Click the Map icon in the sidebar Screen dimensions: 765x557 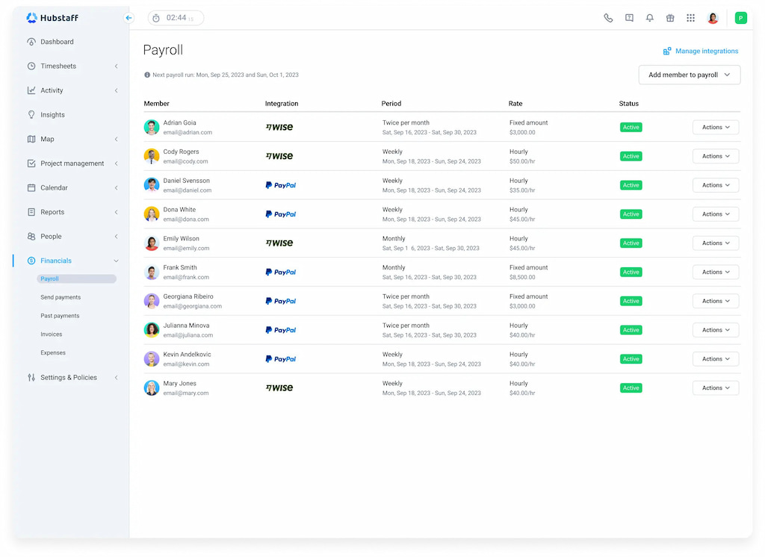coord(31,139)
